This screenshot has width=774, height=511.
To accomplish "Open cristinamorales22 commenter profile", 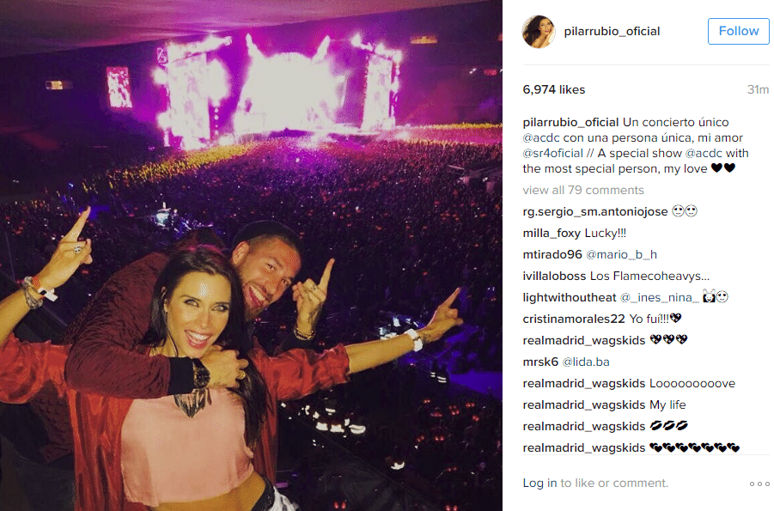I will 574,319.
